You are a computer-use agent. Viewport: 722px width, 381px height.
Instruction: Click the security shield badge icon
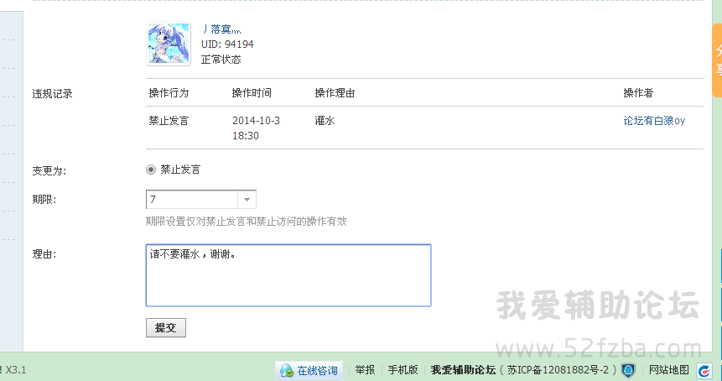pyautogui.click(x=628, y=370)
